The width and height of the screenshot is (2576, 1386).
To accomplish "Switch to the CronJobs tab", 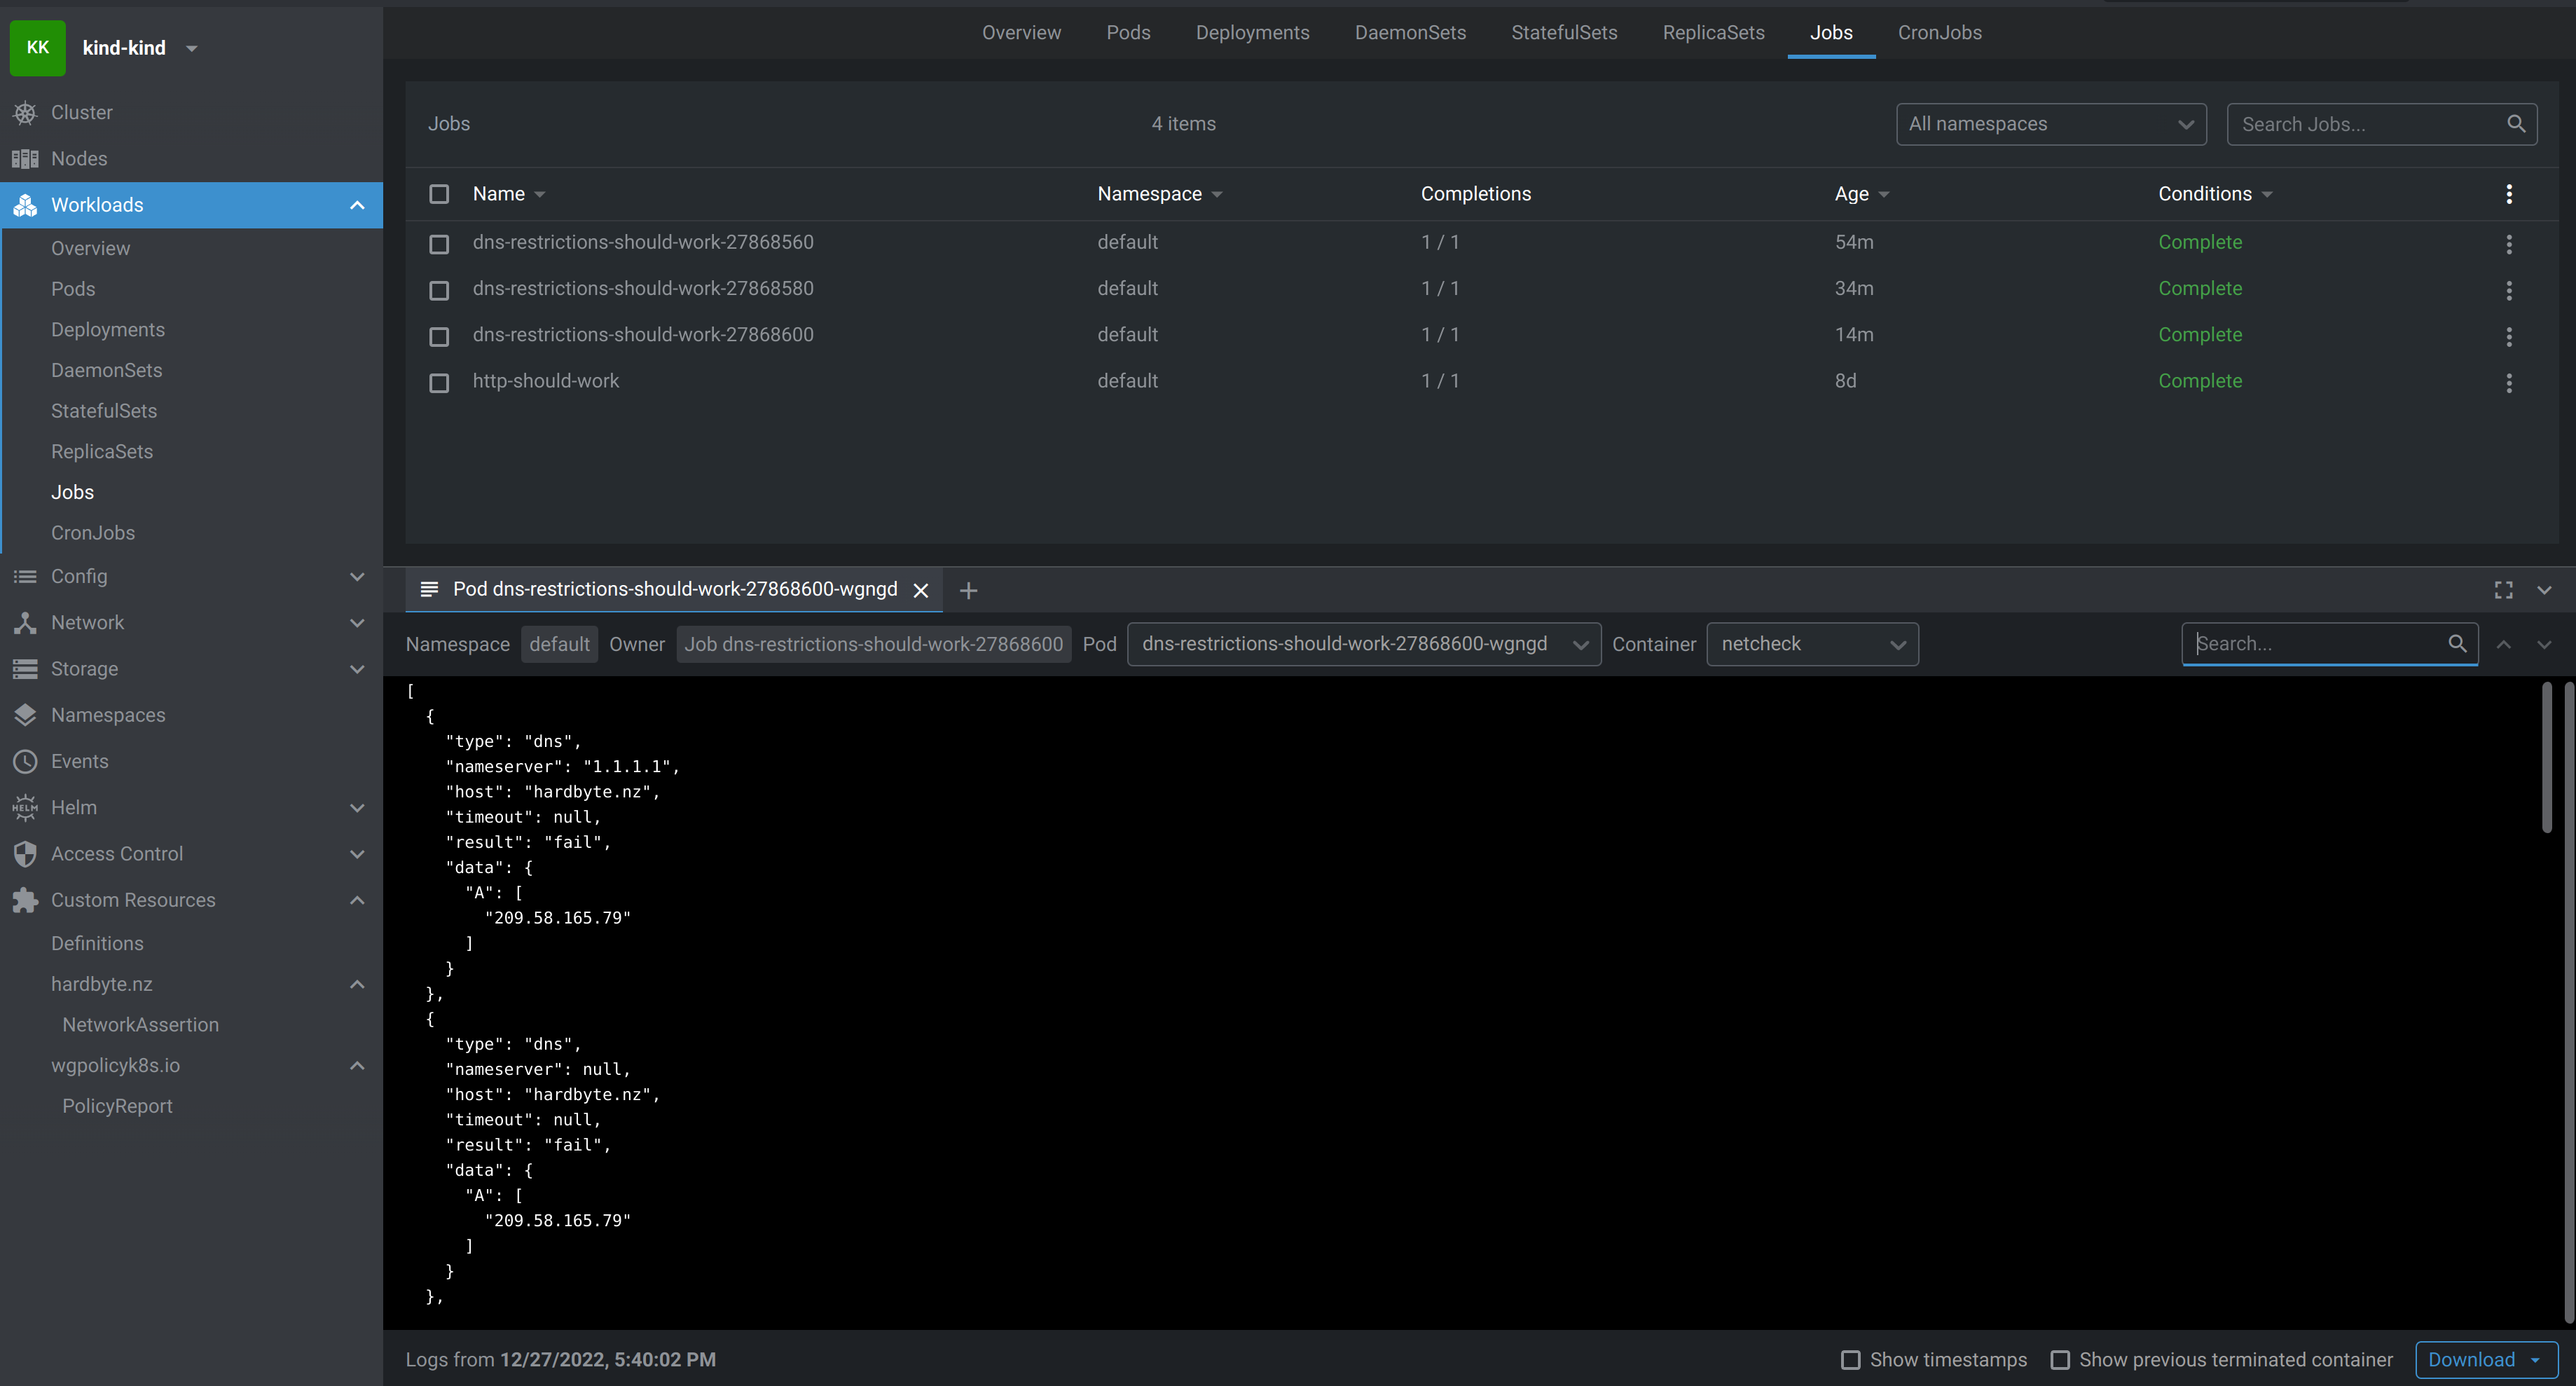I will click(x=1939, y=32).
